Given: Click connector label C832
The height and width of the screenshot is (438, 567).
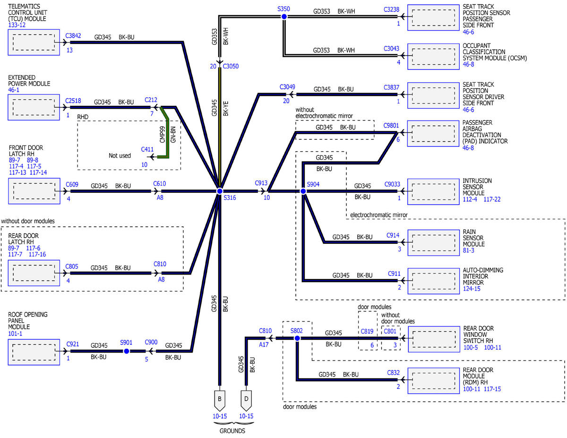Looking at the screenshot, I should click(393, 372).
